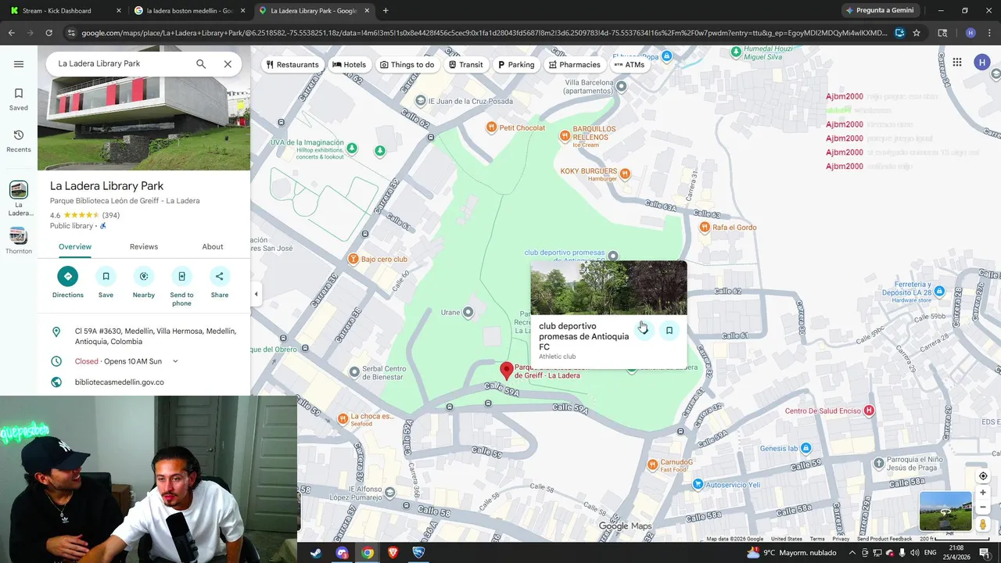The image size is (1001, 563).
Task: Share La Ladera Library Park
Action: click(x=220, y=282)
